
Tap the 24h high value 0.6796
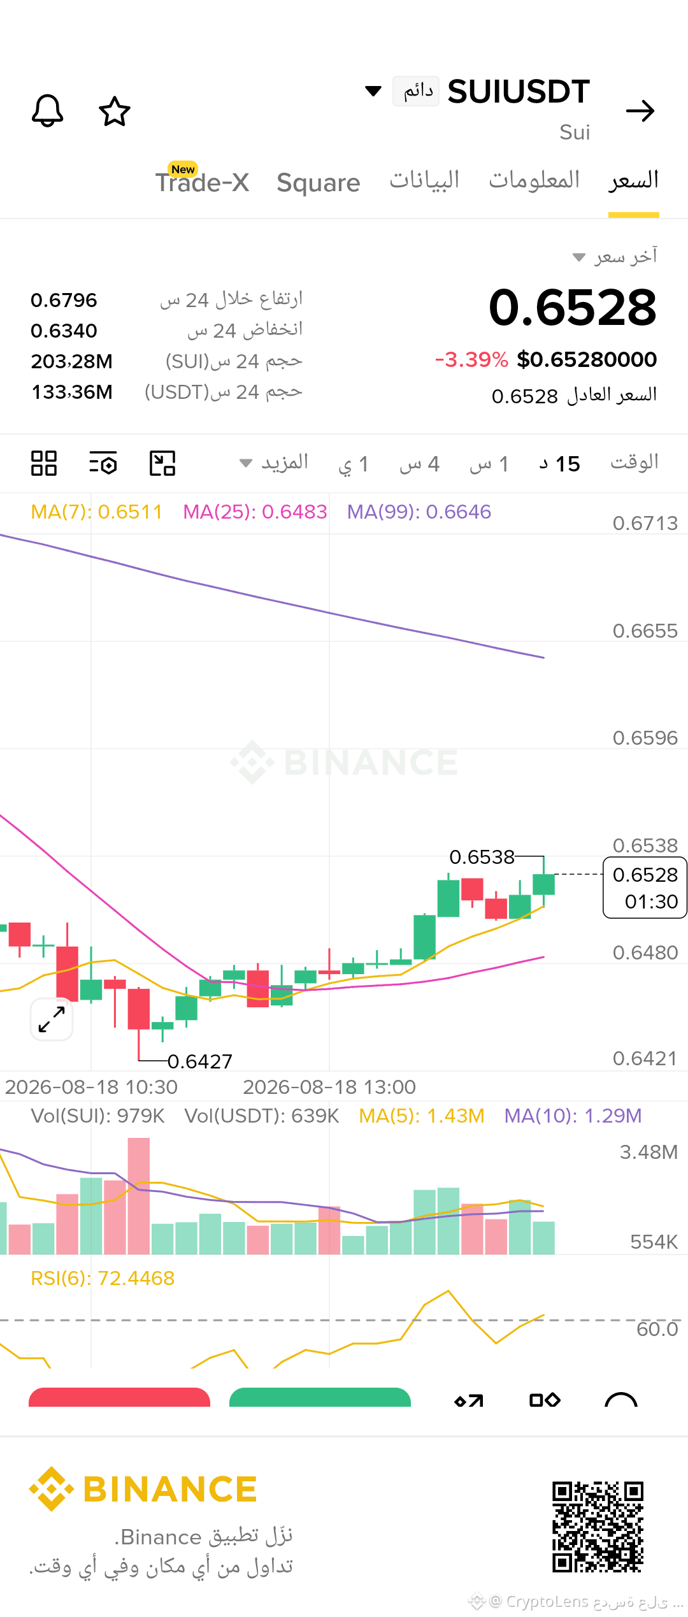click(x=64, y=300)
